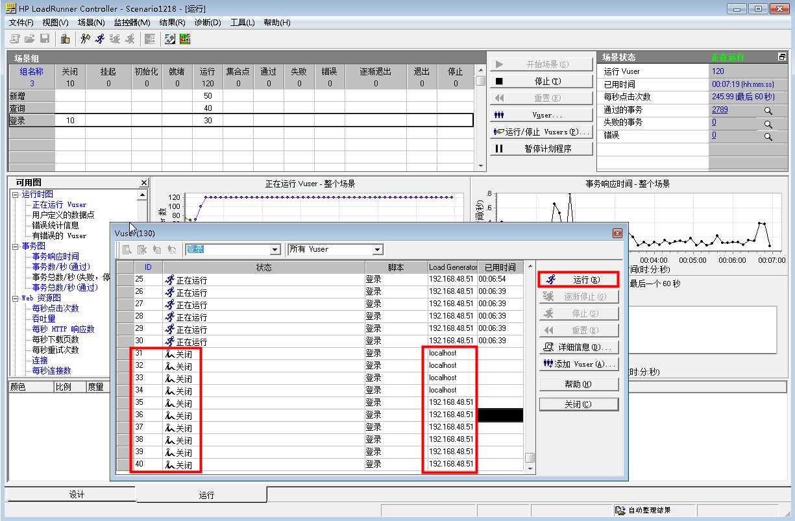Image resolution: width=795 pixels, height=521 pixels.
Task: Click the fourth grayed icon in Vuser dialog toolbar
Action: click(x=172, y=249)
